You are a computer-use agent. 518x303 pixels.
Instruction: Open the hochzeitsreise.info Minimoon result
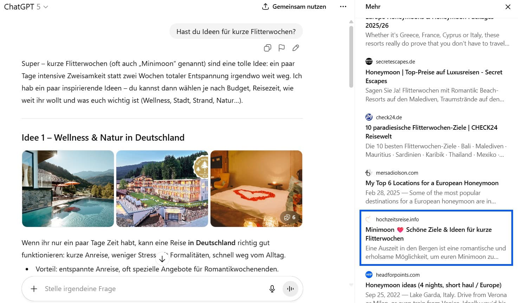point(436,238)
